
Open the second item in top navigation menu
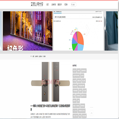54,5
